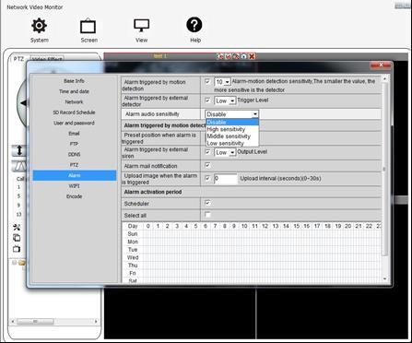The width and height of the screenshot is (412, 343).
Task: Click the folder icon in the device tree
Action: click(x=22, y=263)
